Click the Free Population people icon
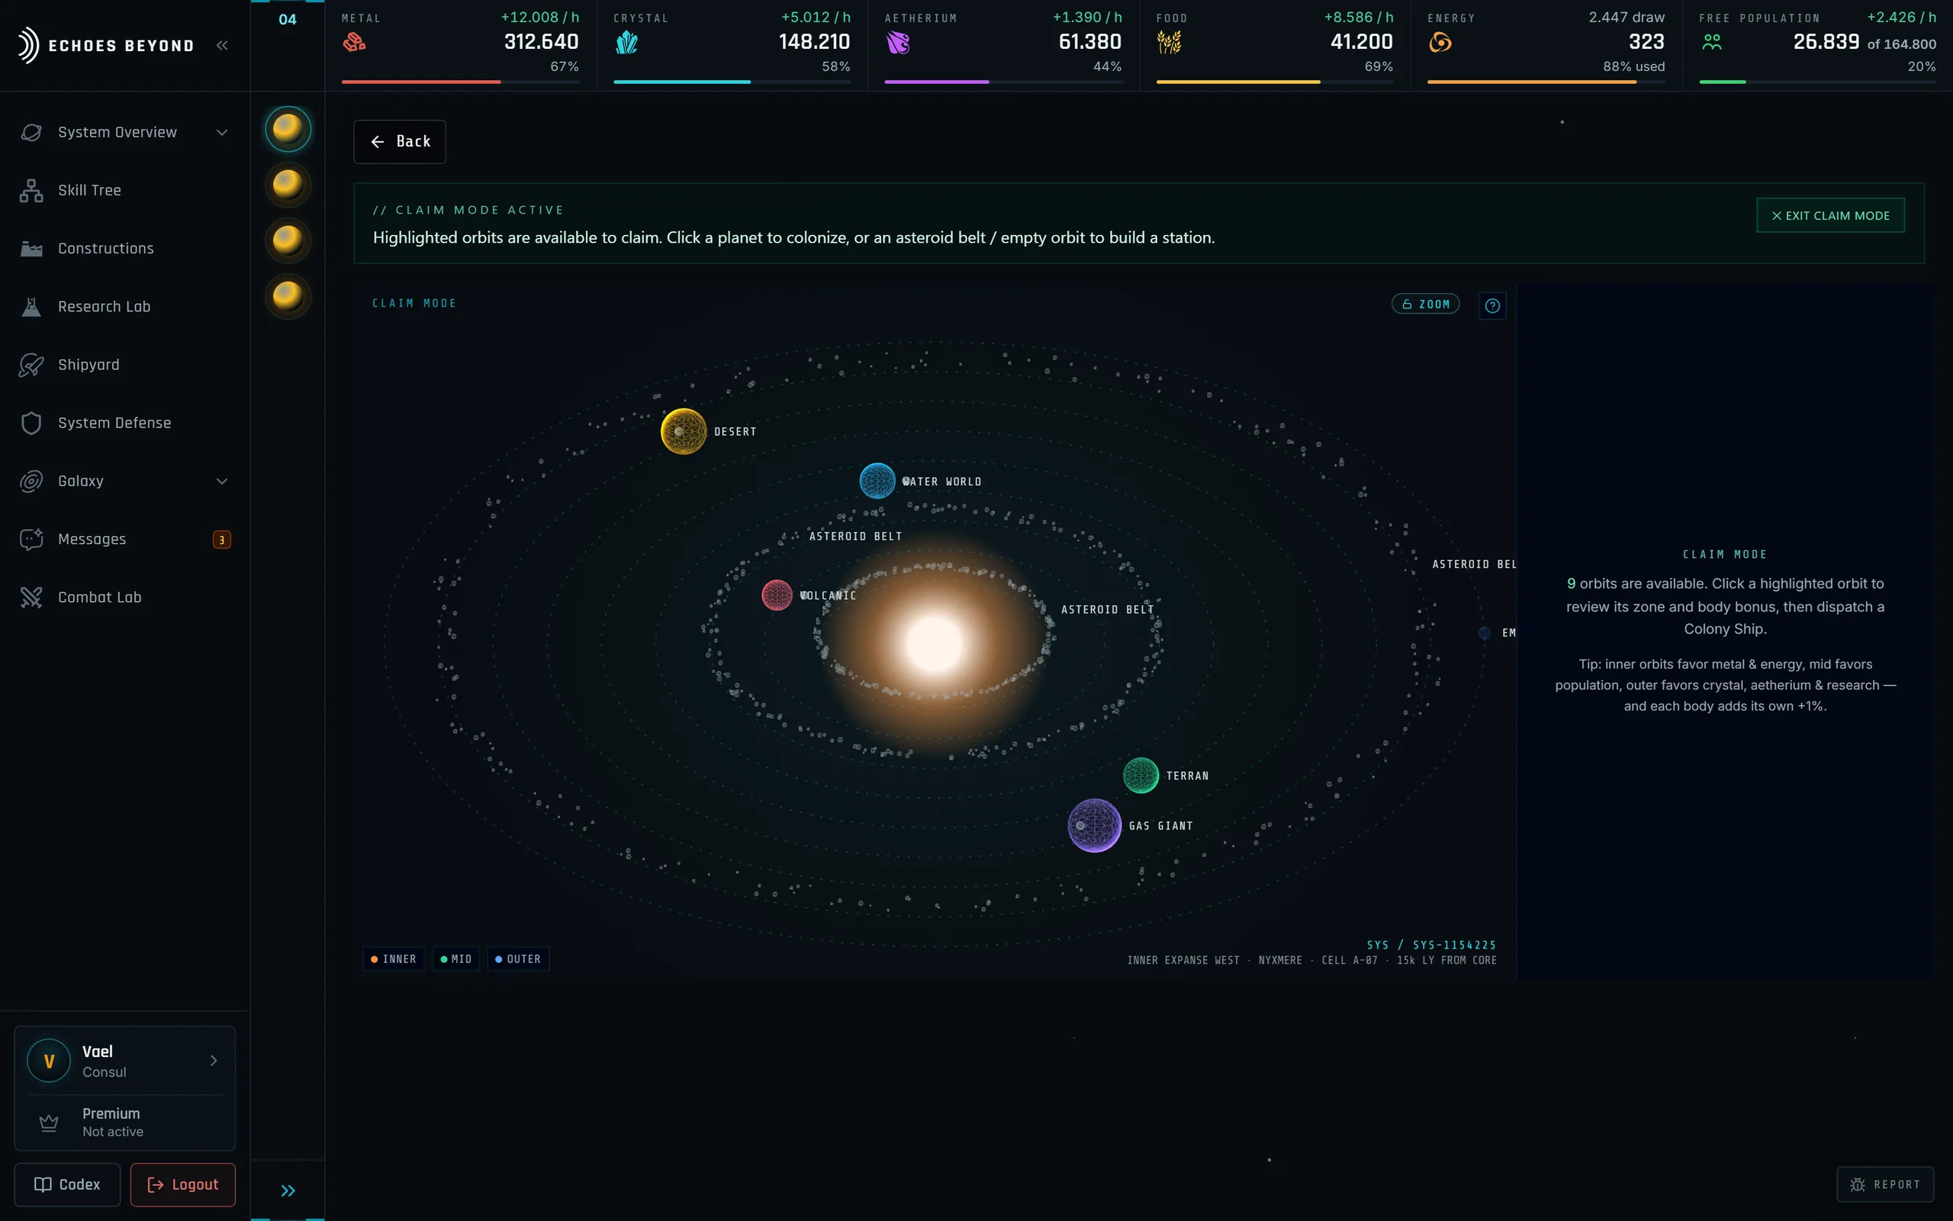Image resolution: width=1953 pixels, height=1221 pixels. pos(1712,42)
